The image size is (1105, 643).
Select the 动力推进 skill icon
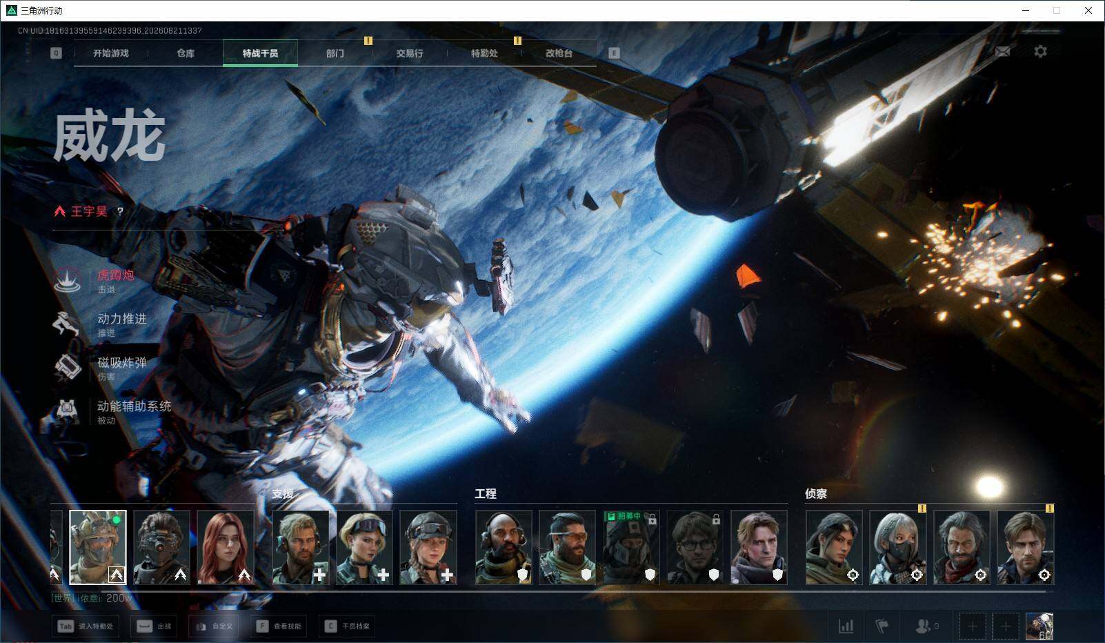[x=68, y=324]
